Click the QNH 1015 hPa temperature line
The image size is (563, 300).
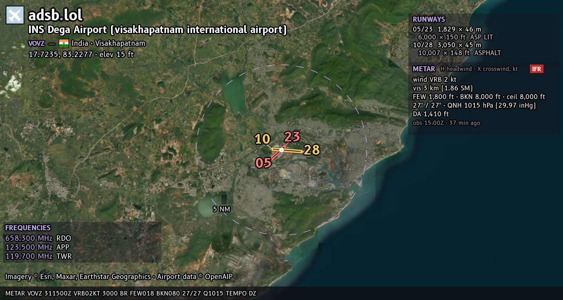pyautogui.click(x=474, y=105)
